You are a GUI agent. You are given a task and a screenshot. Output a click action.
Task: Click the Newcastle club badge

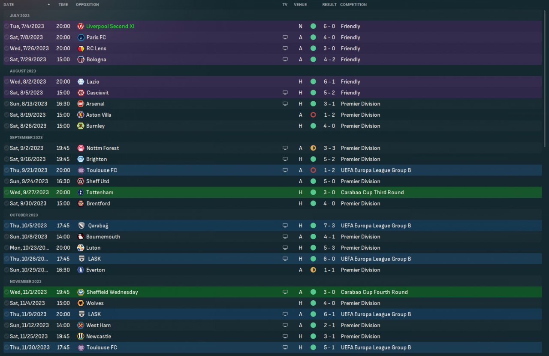tap(81, 337)
